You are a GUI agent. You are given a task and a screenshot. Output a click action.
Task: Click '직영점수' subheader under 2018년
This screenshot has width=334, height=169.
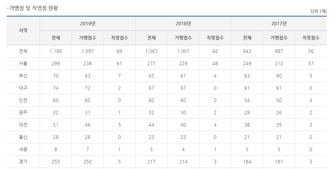tap(215, 38)
